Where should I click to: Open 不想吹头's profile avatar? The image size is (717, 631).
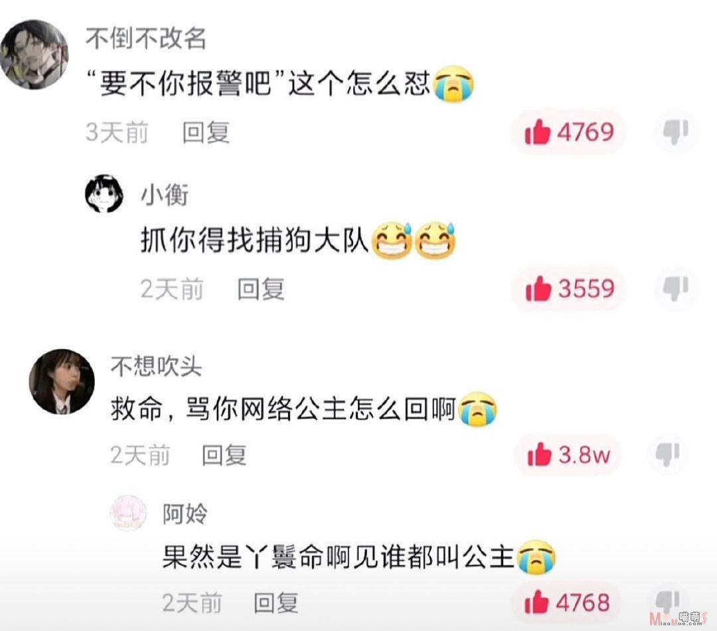[62, 382]
